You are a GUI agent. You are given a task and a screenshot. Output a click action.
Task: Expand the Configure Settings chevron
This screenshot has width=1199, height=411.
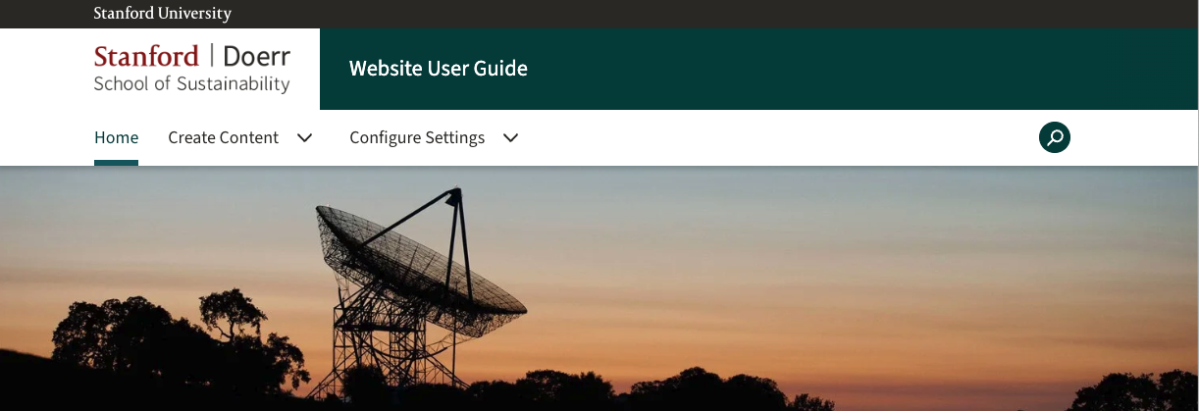[510, 138]
